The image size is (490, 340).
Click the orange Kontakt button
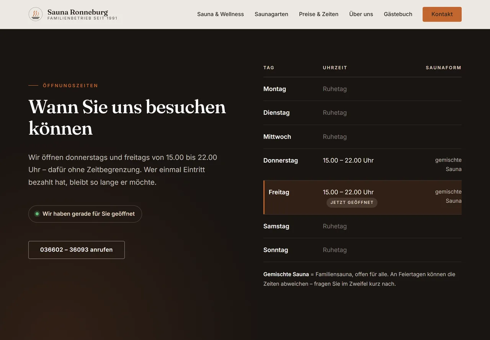click(442, 14)
